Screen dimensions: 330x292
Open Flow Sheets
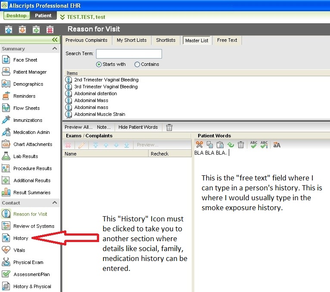27,108
